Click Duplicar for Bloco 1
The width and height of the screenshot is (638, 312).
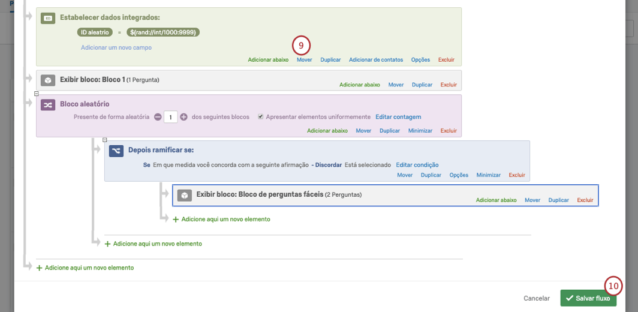(422, 85)
